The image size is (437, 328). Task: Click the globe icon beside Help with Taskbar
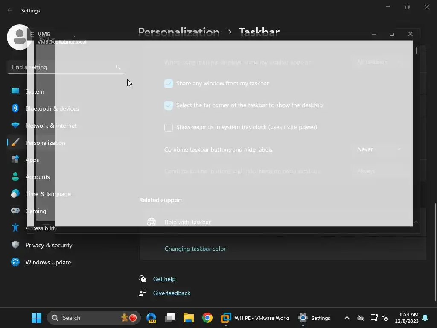tap(151, 222)
